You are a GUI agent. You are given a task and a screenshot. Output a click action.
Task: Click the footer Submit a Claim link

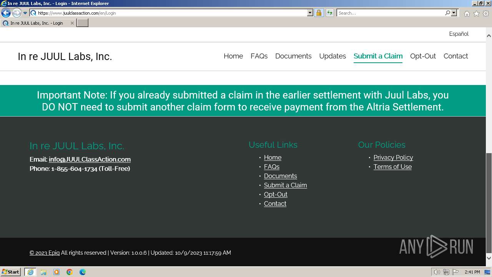[x=285, y=185]
